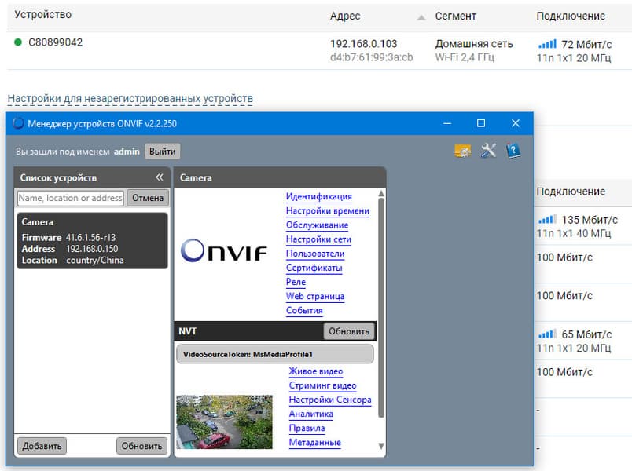Click Обновить button under the device list

141,446
